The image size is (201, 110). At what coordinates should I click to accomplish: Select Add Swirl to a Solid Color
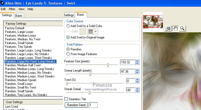68,26
